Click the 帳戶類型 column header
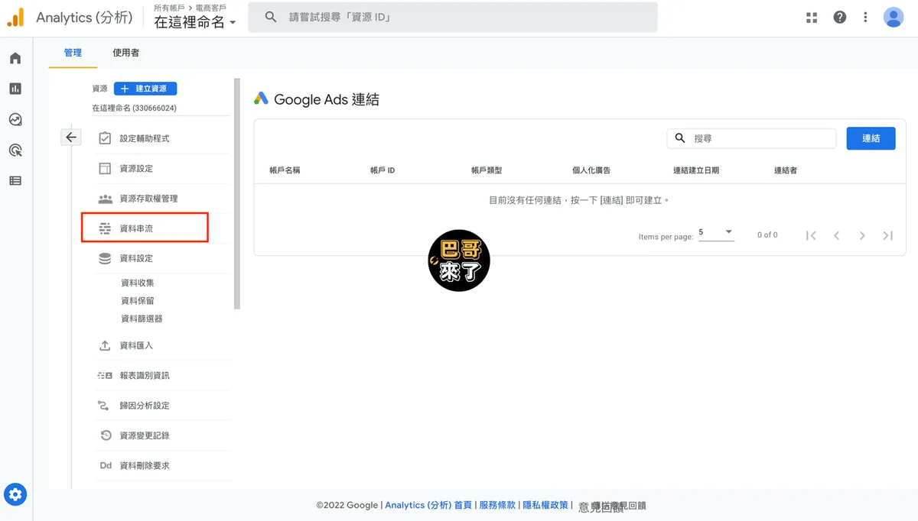Screen dimensions: 918x521 pyautogui.click(x=487, y=170)
